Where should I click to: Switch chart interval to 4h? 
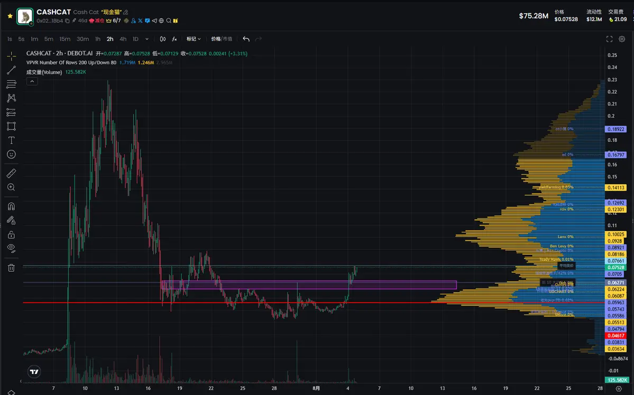click(x=123, y=39)
